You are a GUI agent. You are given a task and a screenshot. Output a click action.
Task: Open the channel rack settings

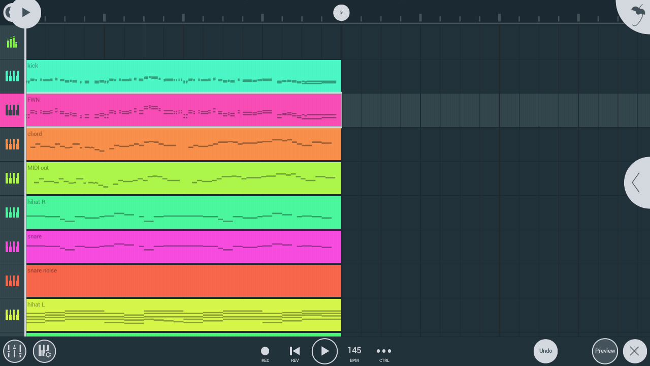pos(45,351)
